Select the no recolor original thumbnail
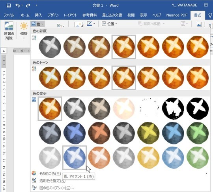This screenshot has height=192, width=213. tap(50, 109)
